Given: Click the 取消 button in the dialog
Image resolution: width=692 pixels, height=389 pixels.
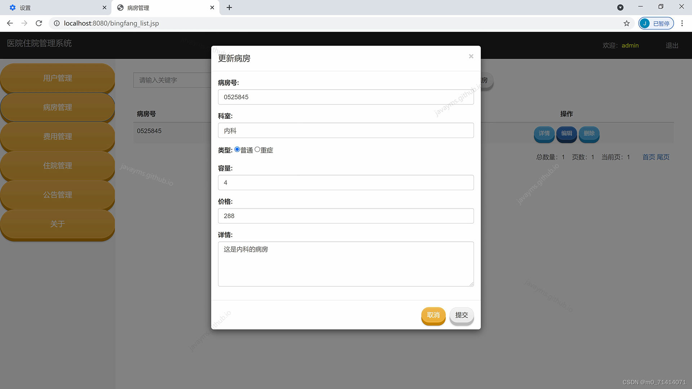Looking at the screenshot, I should point(433,316).
